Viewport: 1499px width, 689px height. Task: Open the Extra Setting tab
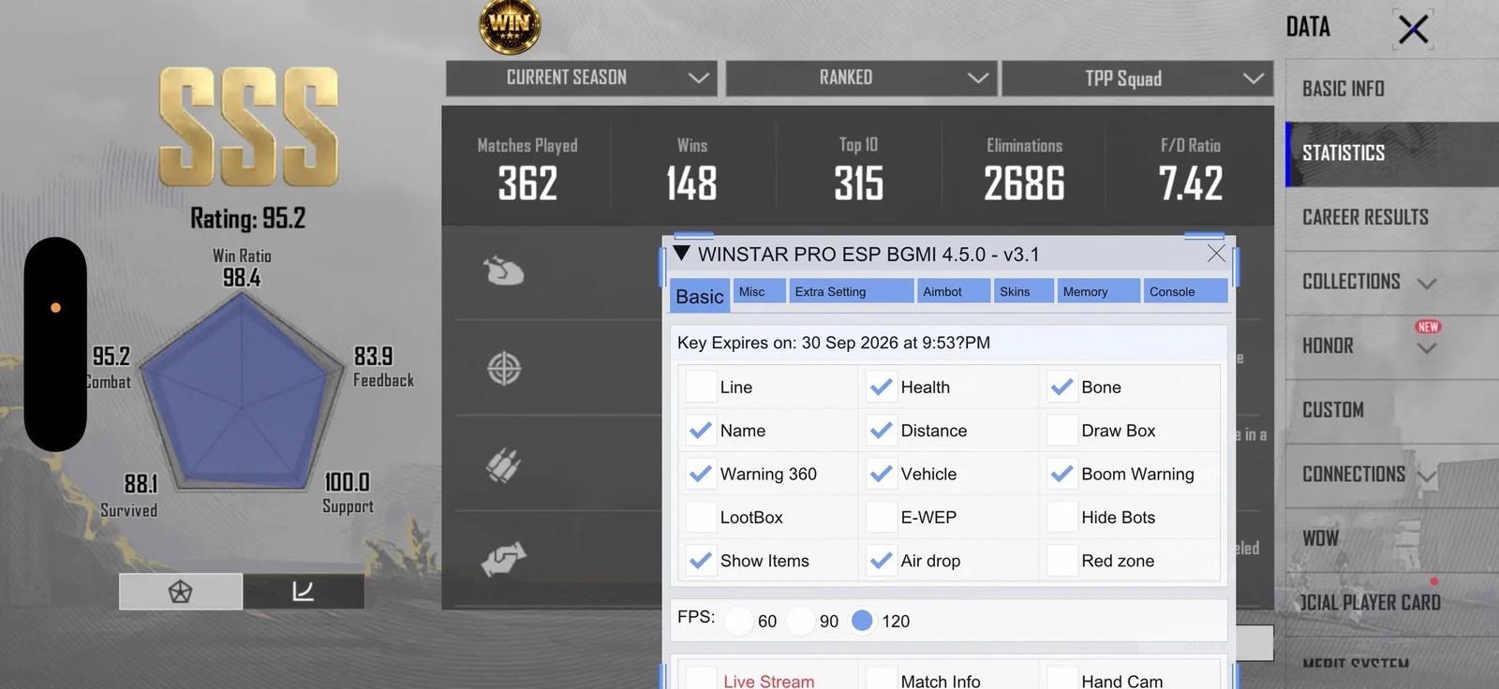click(x=852, y=291)
